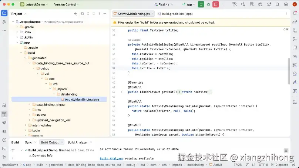Image resolution: width=299 pixels, height=168 pixels.
Task: Expand the intermediates folder
Action: pyautogui.click(x=26, y=125)
